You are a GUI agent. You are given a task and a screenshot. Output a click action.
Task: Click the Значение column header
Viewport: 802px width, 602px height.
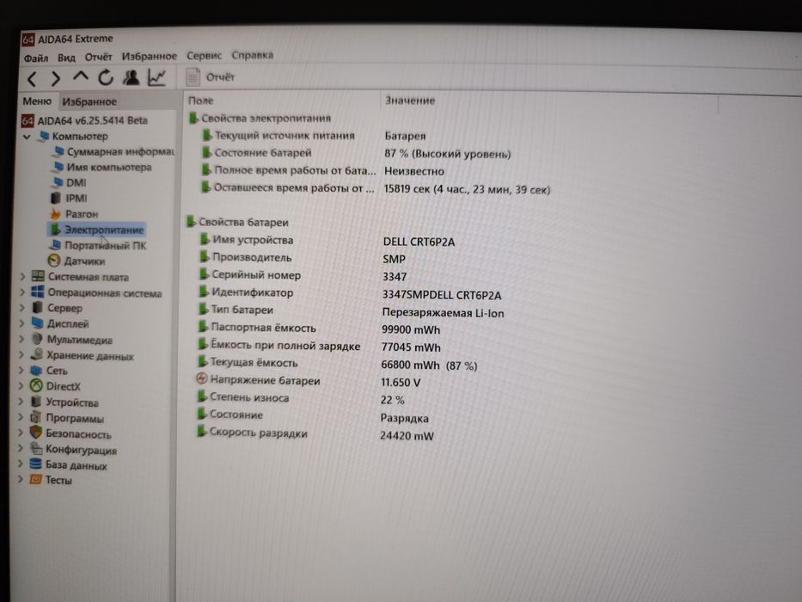coord(410,101)
